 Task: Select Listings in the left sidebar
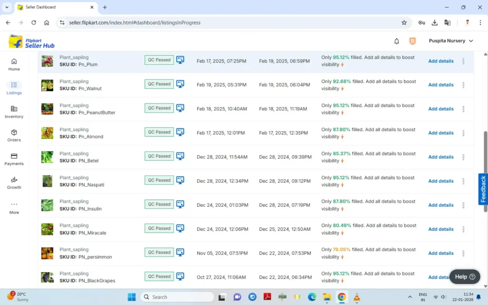[x=14, y=88]
